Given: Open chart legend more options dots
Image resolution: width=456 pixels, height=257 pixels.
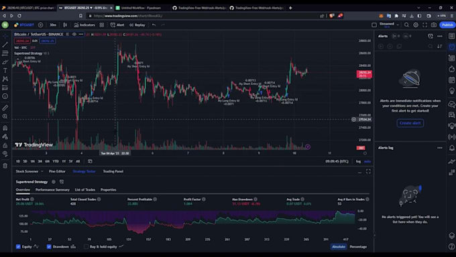Looking at the screenshot, I should 81,34.
